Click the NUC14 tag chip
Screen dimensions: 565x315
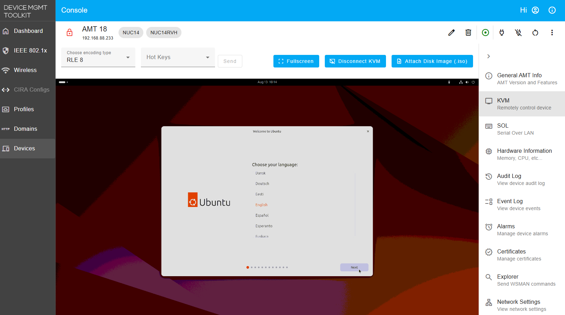(x=131, y=32)
